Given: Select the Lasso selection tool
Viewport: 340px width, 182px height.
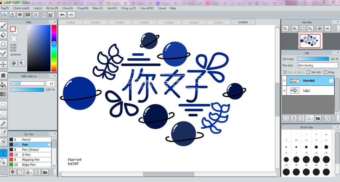Looking at the screenshot, I should (3, 114).
